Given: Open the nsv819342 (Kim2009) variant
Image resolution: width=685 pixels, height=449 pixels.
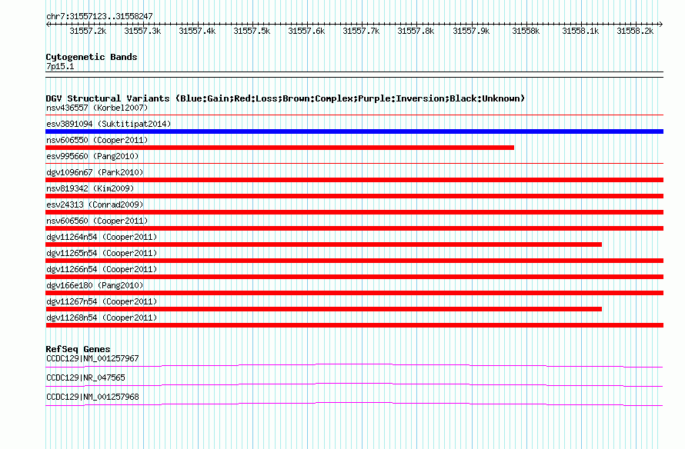Looking at the screenshot, I should pos(90,188).
